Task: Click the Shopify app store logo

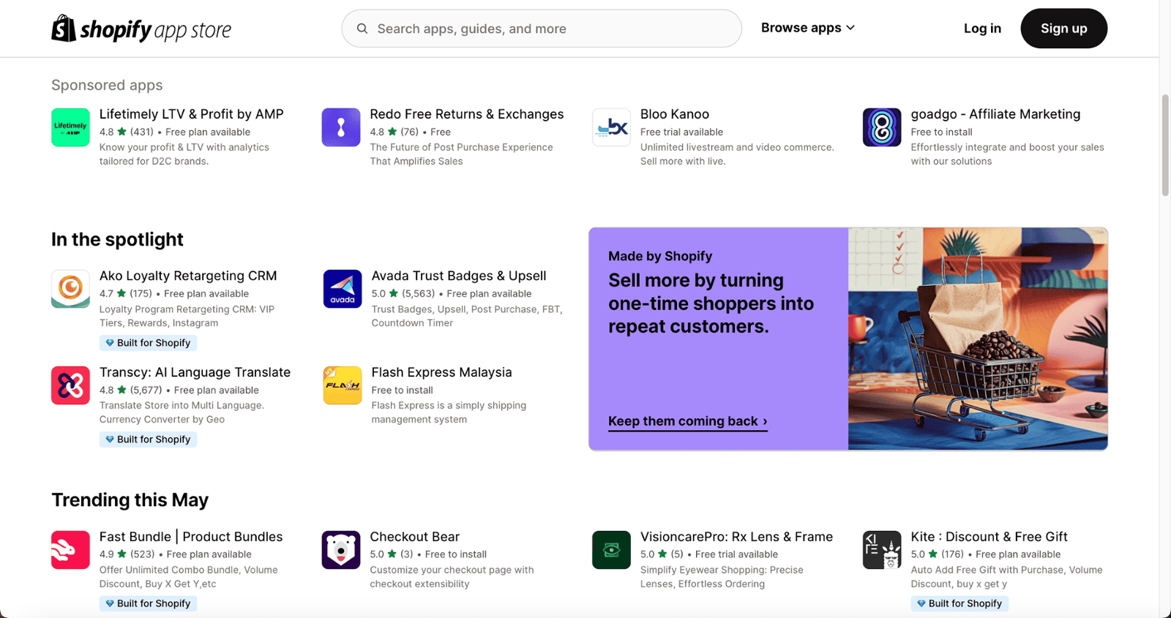Action: coord(141,29)
